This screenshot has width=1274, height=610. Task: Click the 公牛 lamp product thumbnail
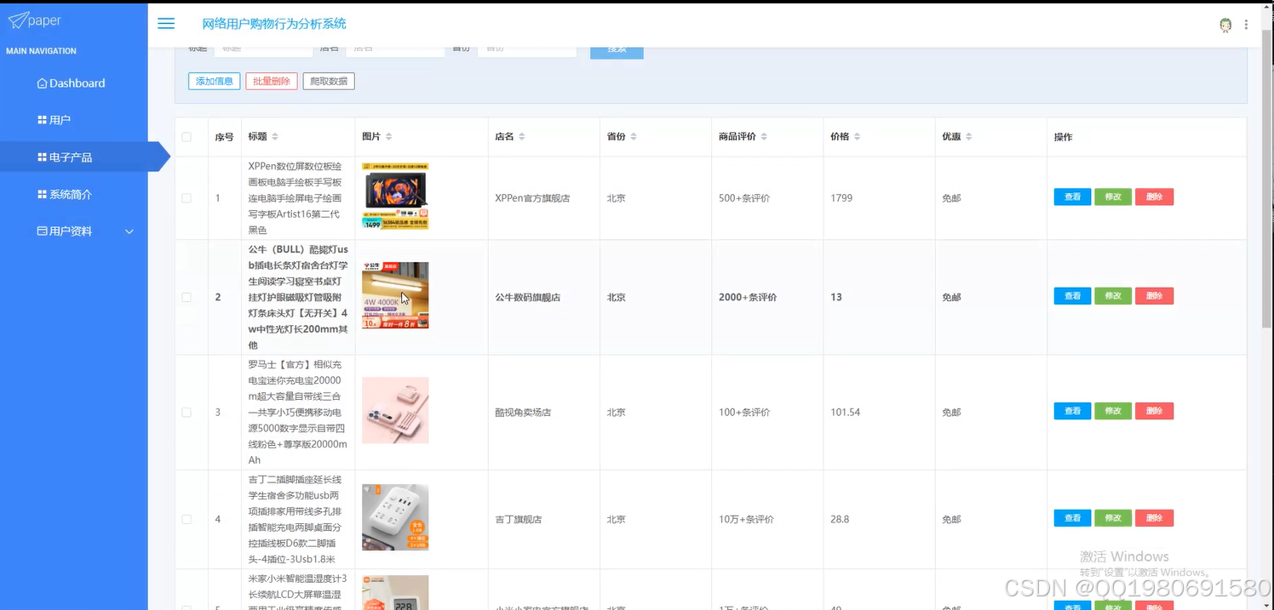(x=394, y=295)
